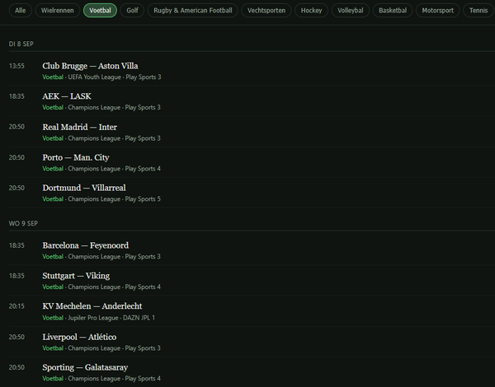Click Voetbal tag under AEK — LASK

click(x=53, y=108)
